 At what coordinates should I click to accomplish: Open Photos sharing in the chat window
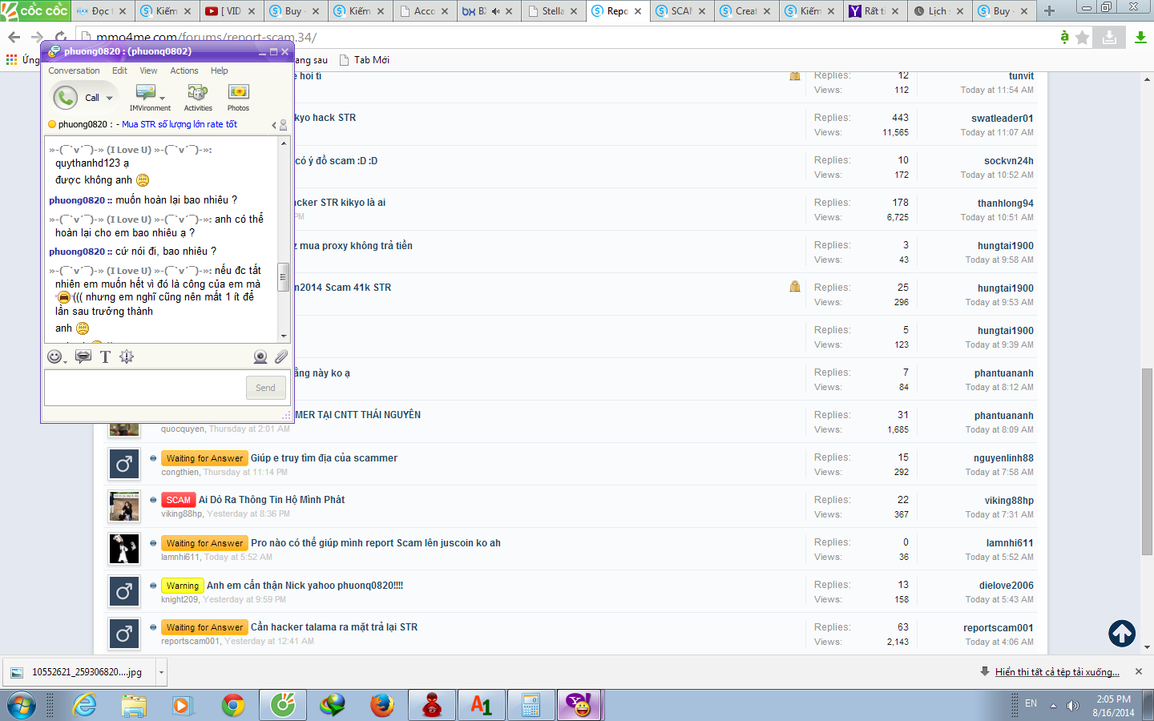(x=238, y=98)
